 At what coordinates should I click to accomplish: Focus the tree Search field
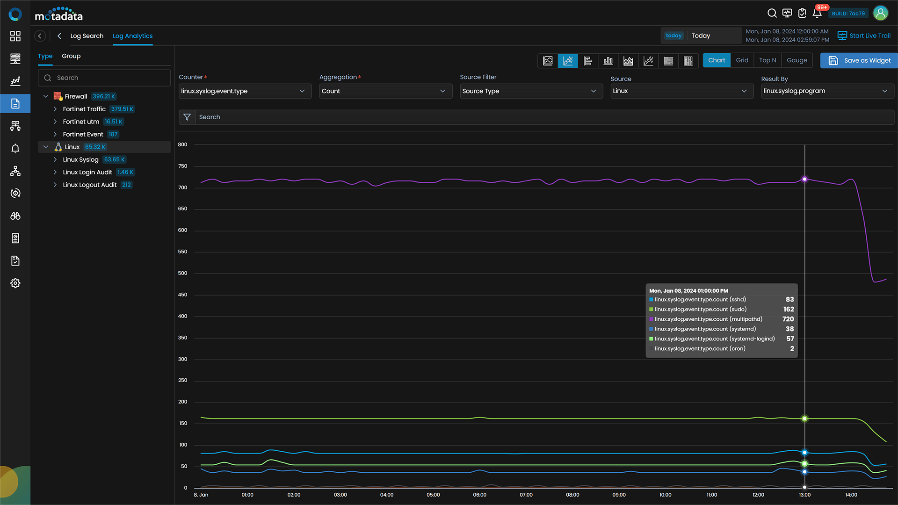[x=104, y=78]
